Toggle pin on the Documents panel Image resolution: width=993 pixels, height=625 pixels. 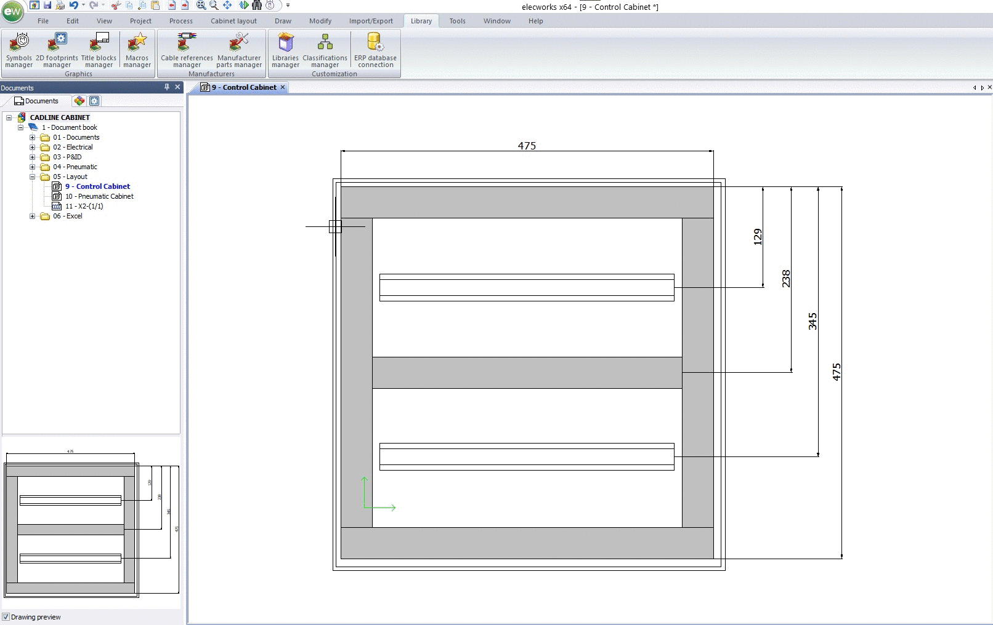(x=167, y=87)
